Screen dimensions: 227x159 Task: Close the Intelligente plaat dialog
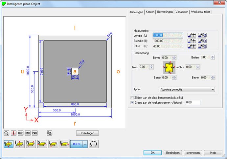219,3
